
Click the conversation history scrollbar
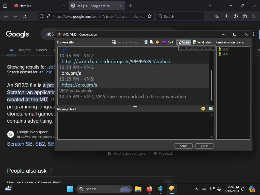point(212,85)
